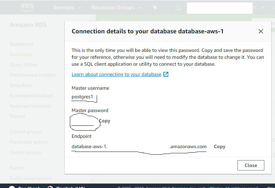This screenshot has width=275, height=188.
Task: Open the account dropdown arrow in header
Action: [263, 8]
